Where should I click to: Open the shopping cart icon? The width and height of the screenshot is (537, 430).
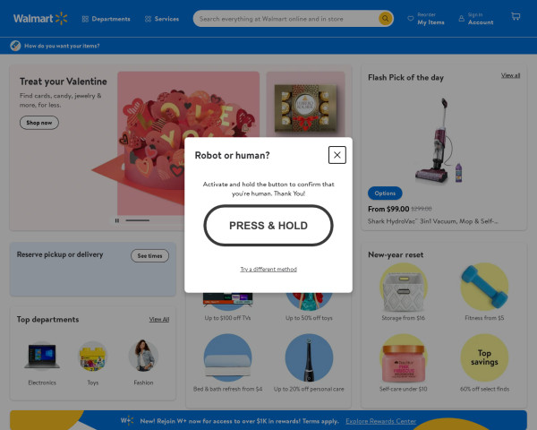[516, 16]
